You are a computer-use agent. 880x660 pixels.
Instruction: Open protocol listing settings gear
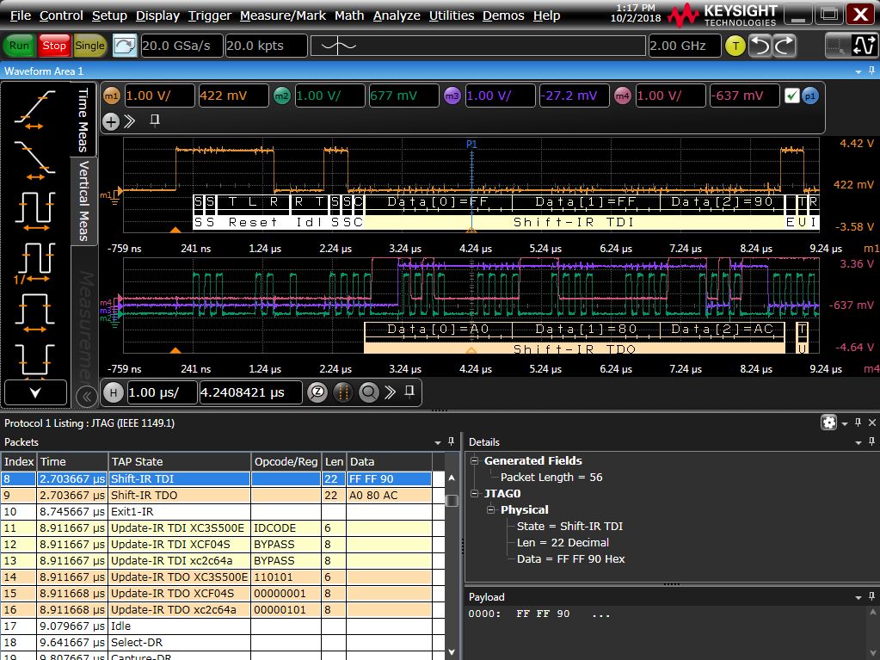point(828,423)
